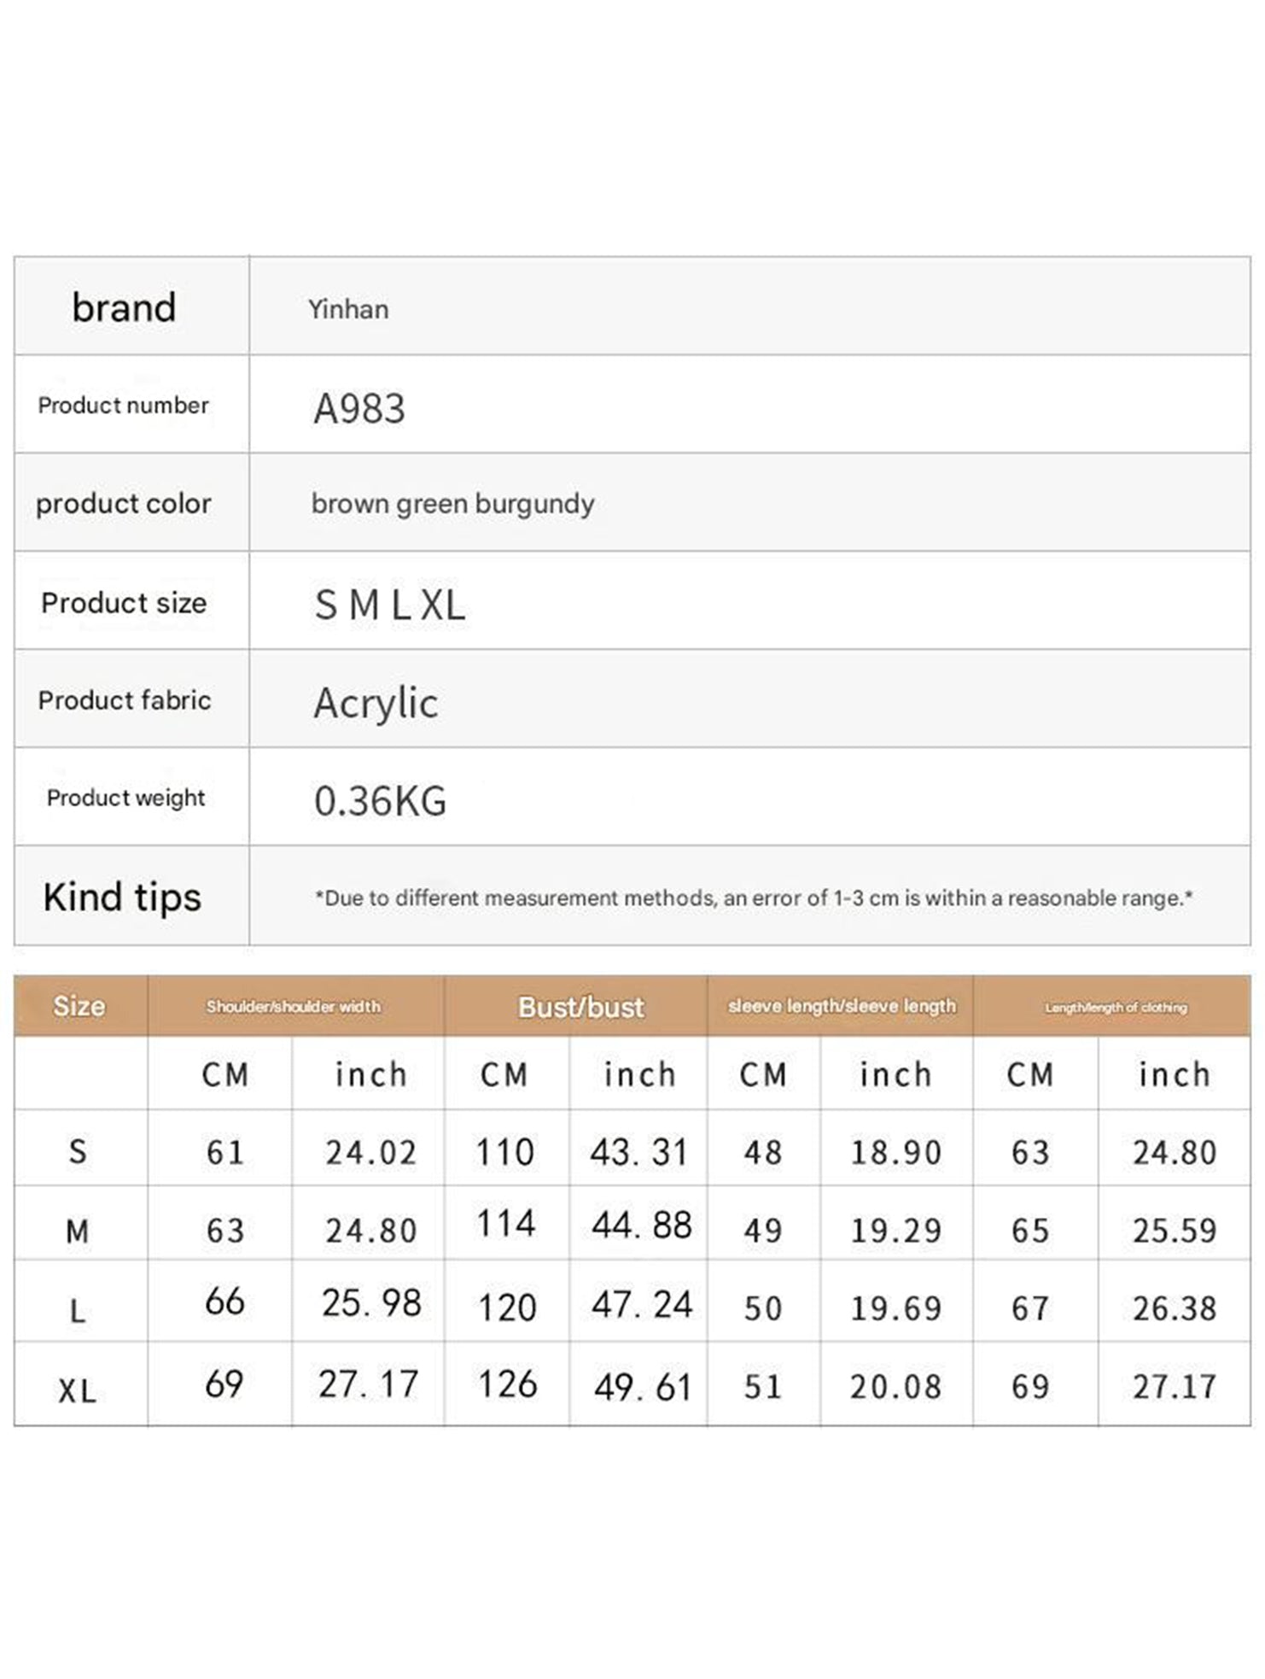Click the 'sleeve length/sleeve length' header
Viewport: 1265px width, 1679px height.
pyautogui.click(x=842, y=1006)
